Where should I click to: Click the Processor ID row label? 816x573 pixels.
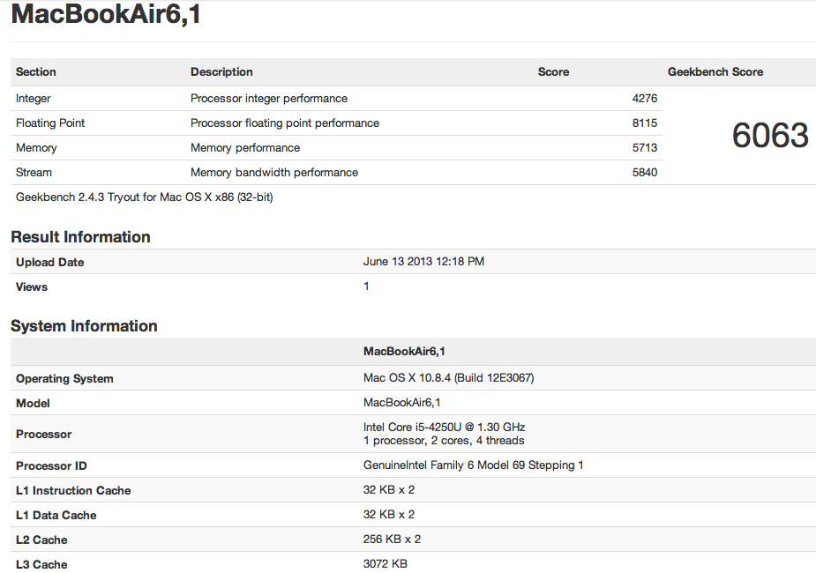point(51,466)
